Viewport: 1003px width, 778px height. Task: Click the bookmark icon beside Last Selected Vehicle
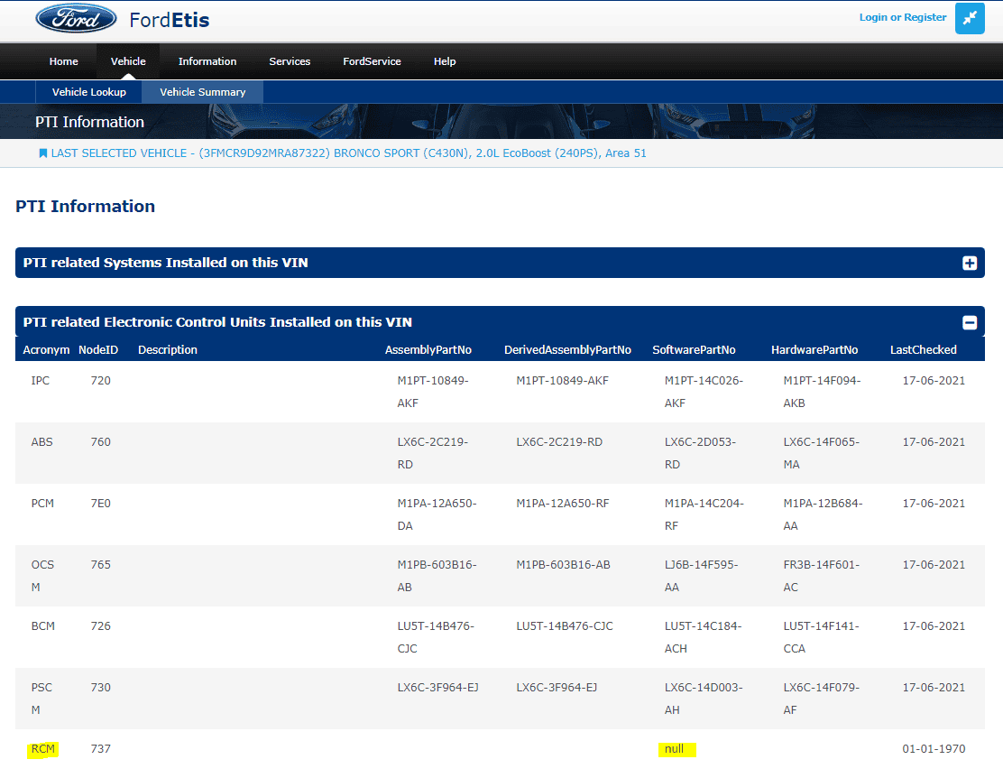pos(42,153)
